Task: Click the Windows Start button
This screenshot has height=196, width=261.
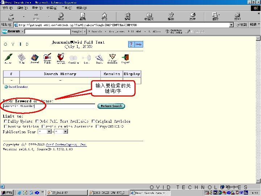Action: 7,193
